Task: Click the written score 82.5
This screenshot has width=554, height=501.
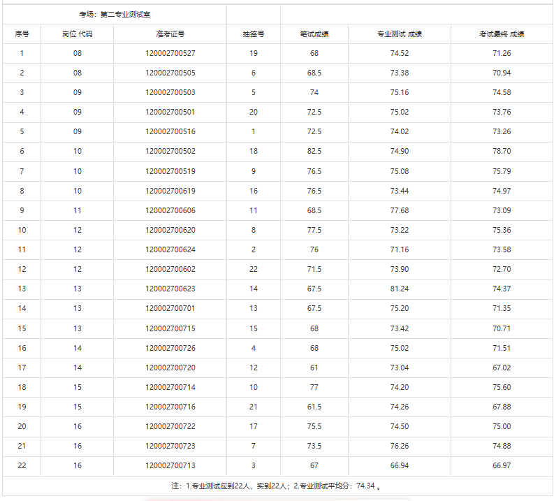Action: (314, 151)
